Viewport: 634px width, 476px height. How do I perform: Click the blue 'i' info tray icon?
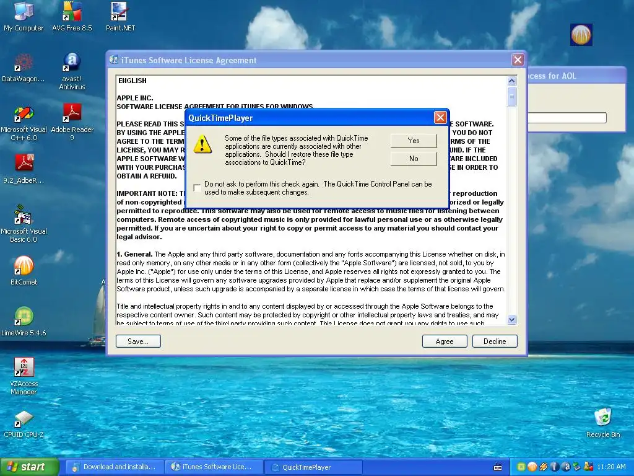pos(554,467)
